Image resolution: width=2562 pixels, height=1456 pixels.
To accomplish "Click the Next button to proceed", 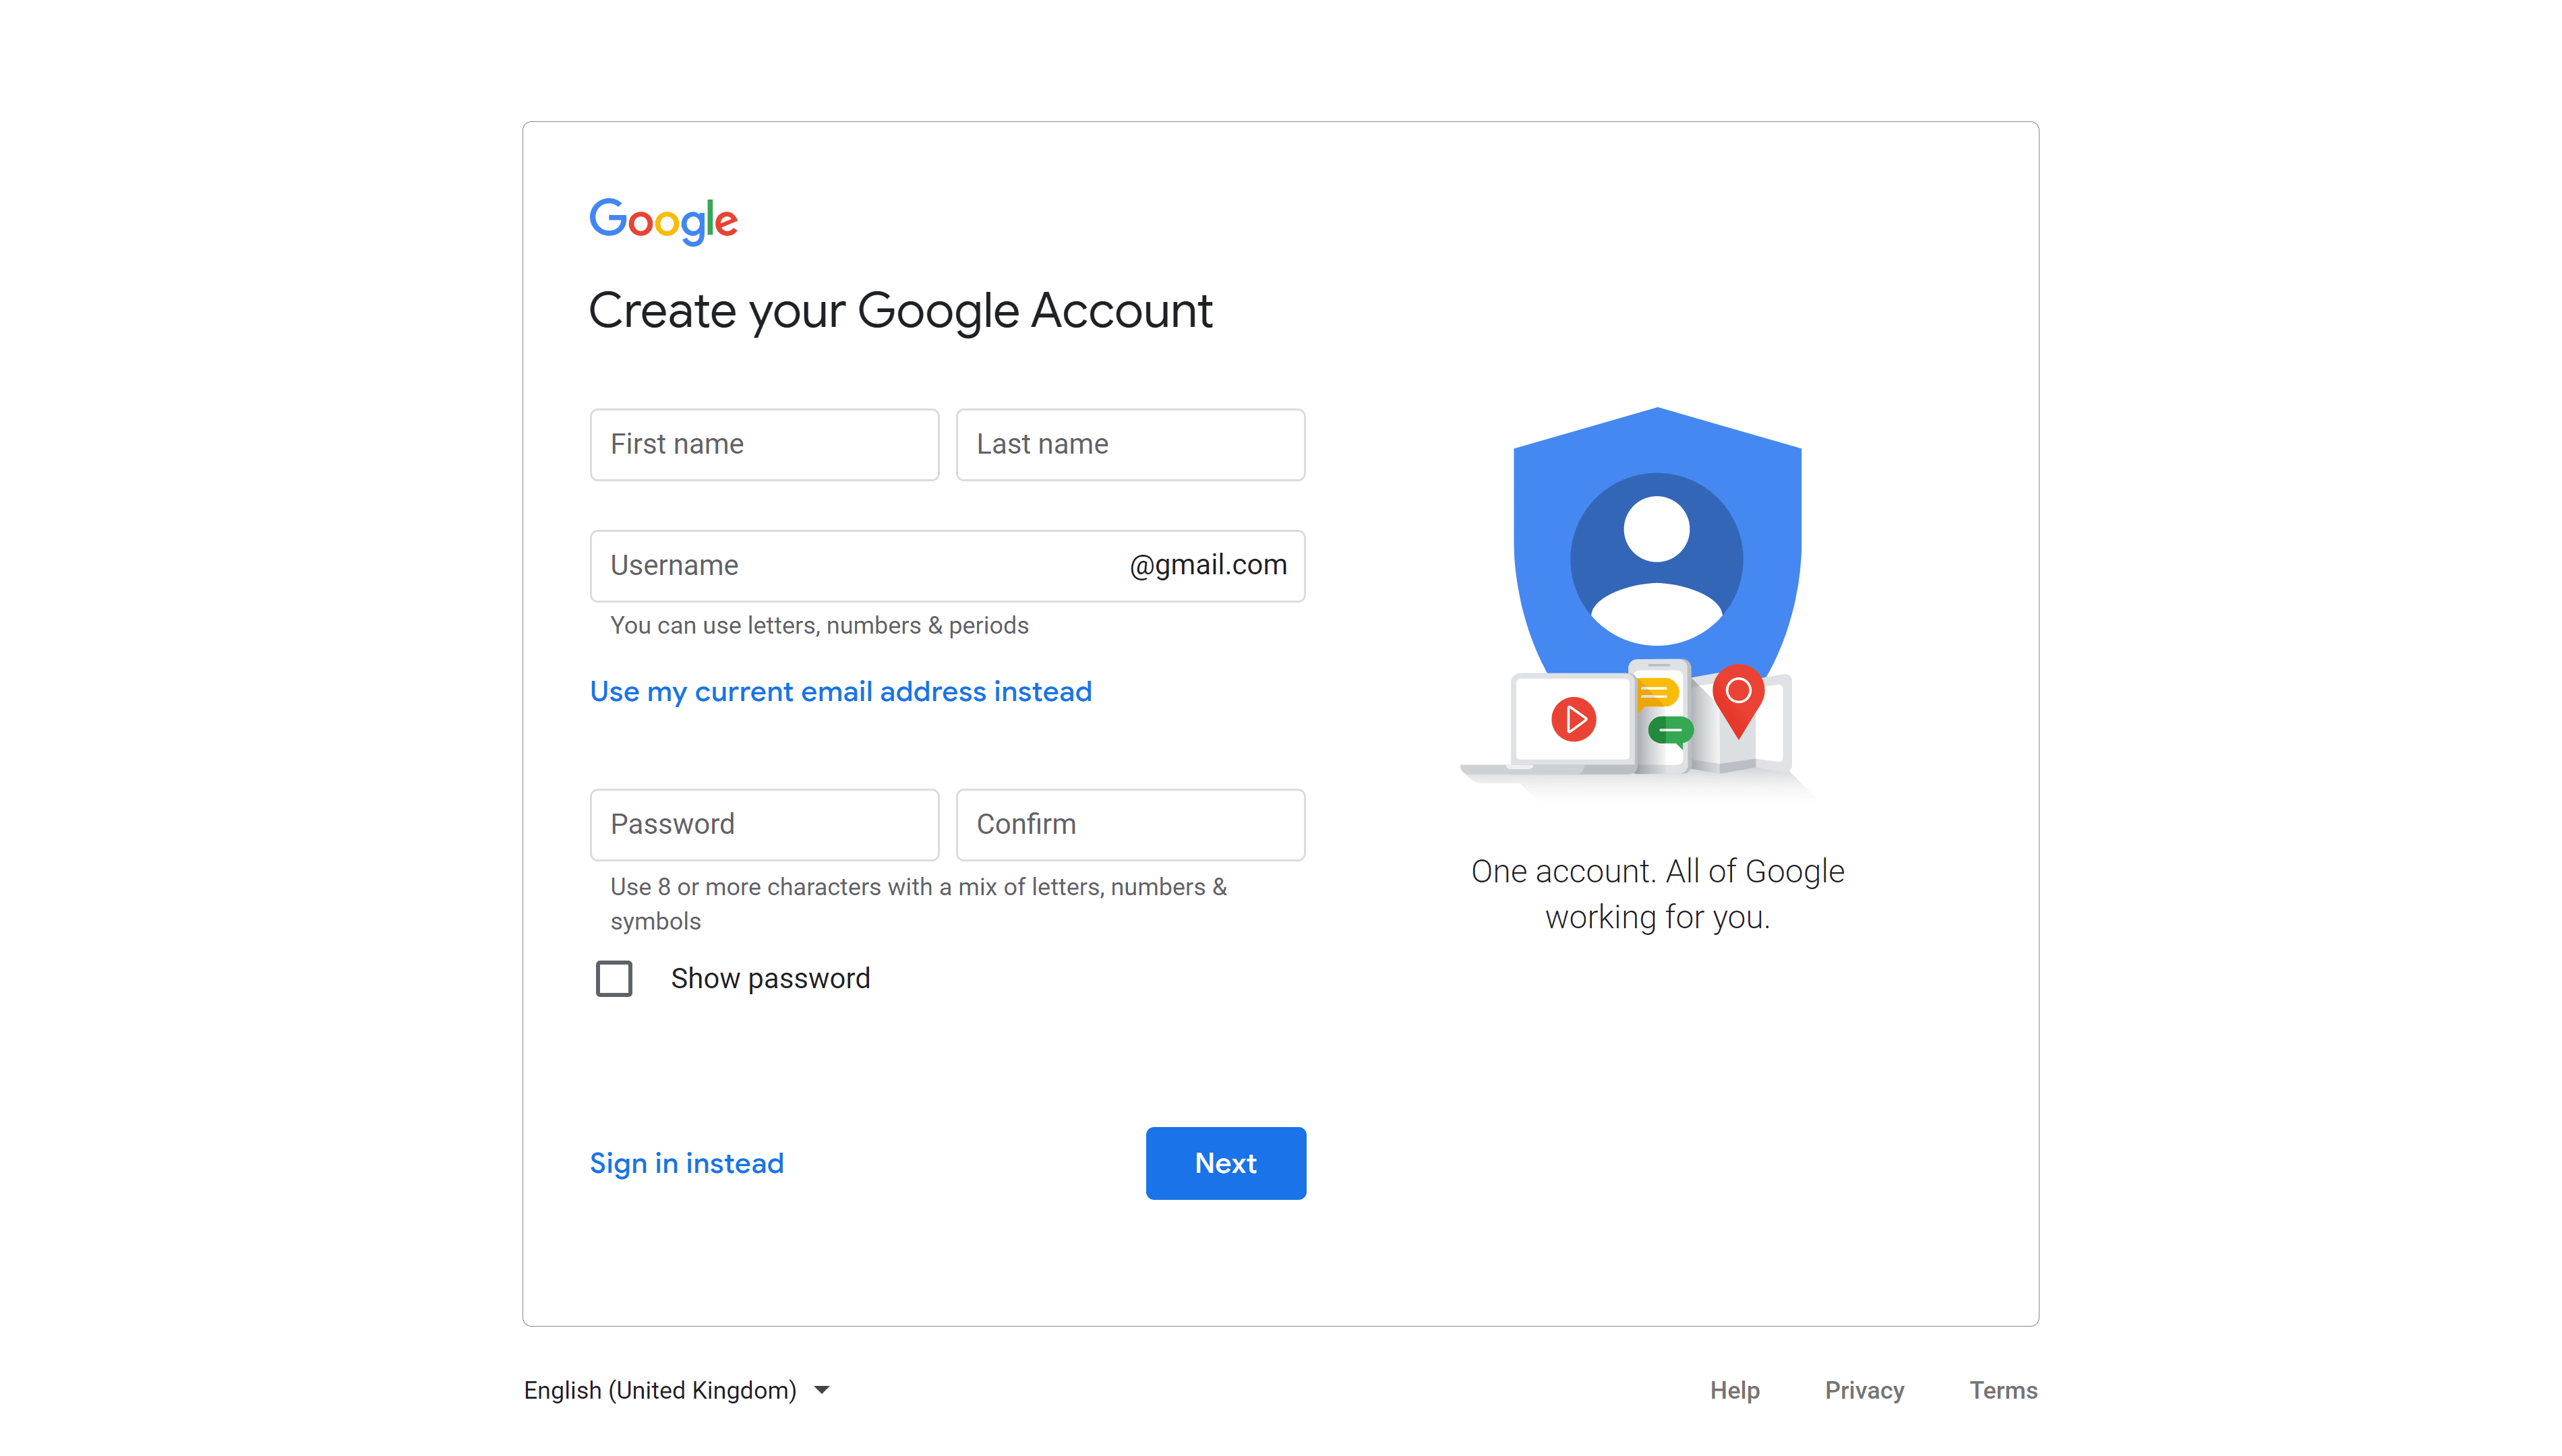I will click(x=1226, y=1162).
